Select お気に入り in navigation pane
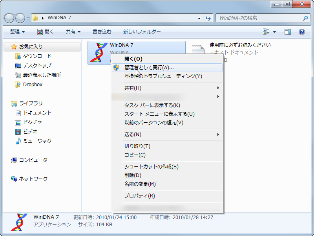This screenshot has width=314, height=236. 42,47
